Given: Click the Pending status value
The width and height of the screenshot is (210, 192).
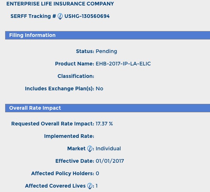Looking at the screenshot, I should [106, 51].
